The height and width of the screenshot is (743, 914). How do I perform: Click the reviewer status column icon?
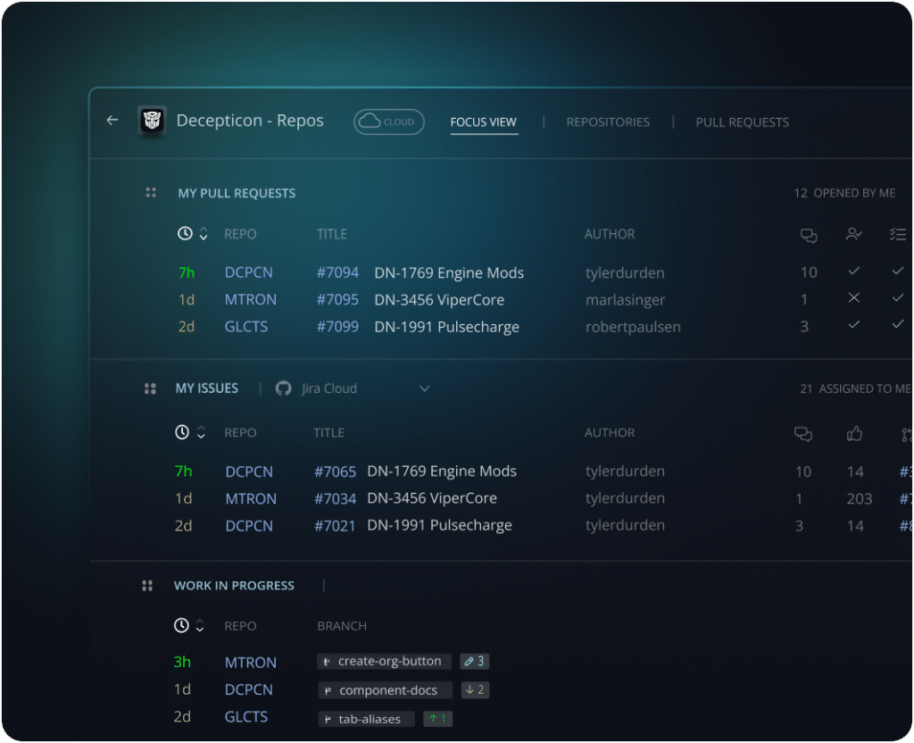tap(853, 234)
